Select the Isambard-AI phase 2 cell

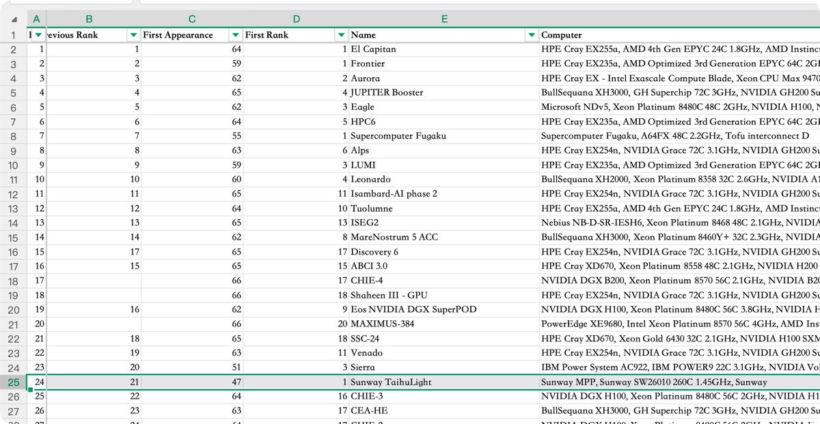tap(444, 194)
